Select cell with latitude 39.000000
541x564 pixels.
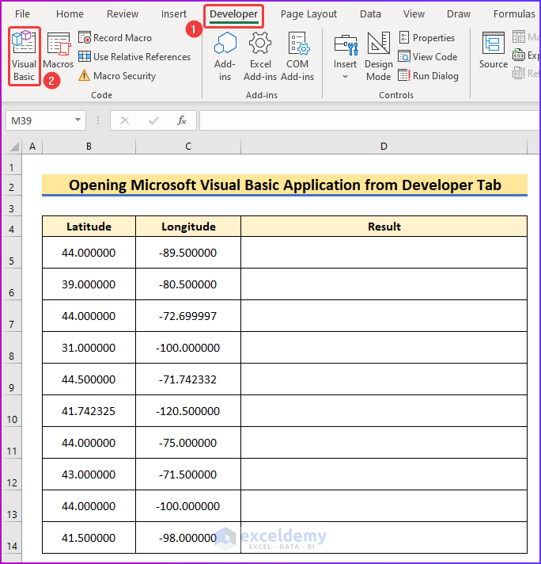pos(89,284)
